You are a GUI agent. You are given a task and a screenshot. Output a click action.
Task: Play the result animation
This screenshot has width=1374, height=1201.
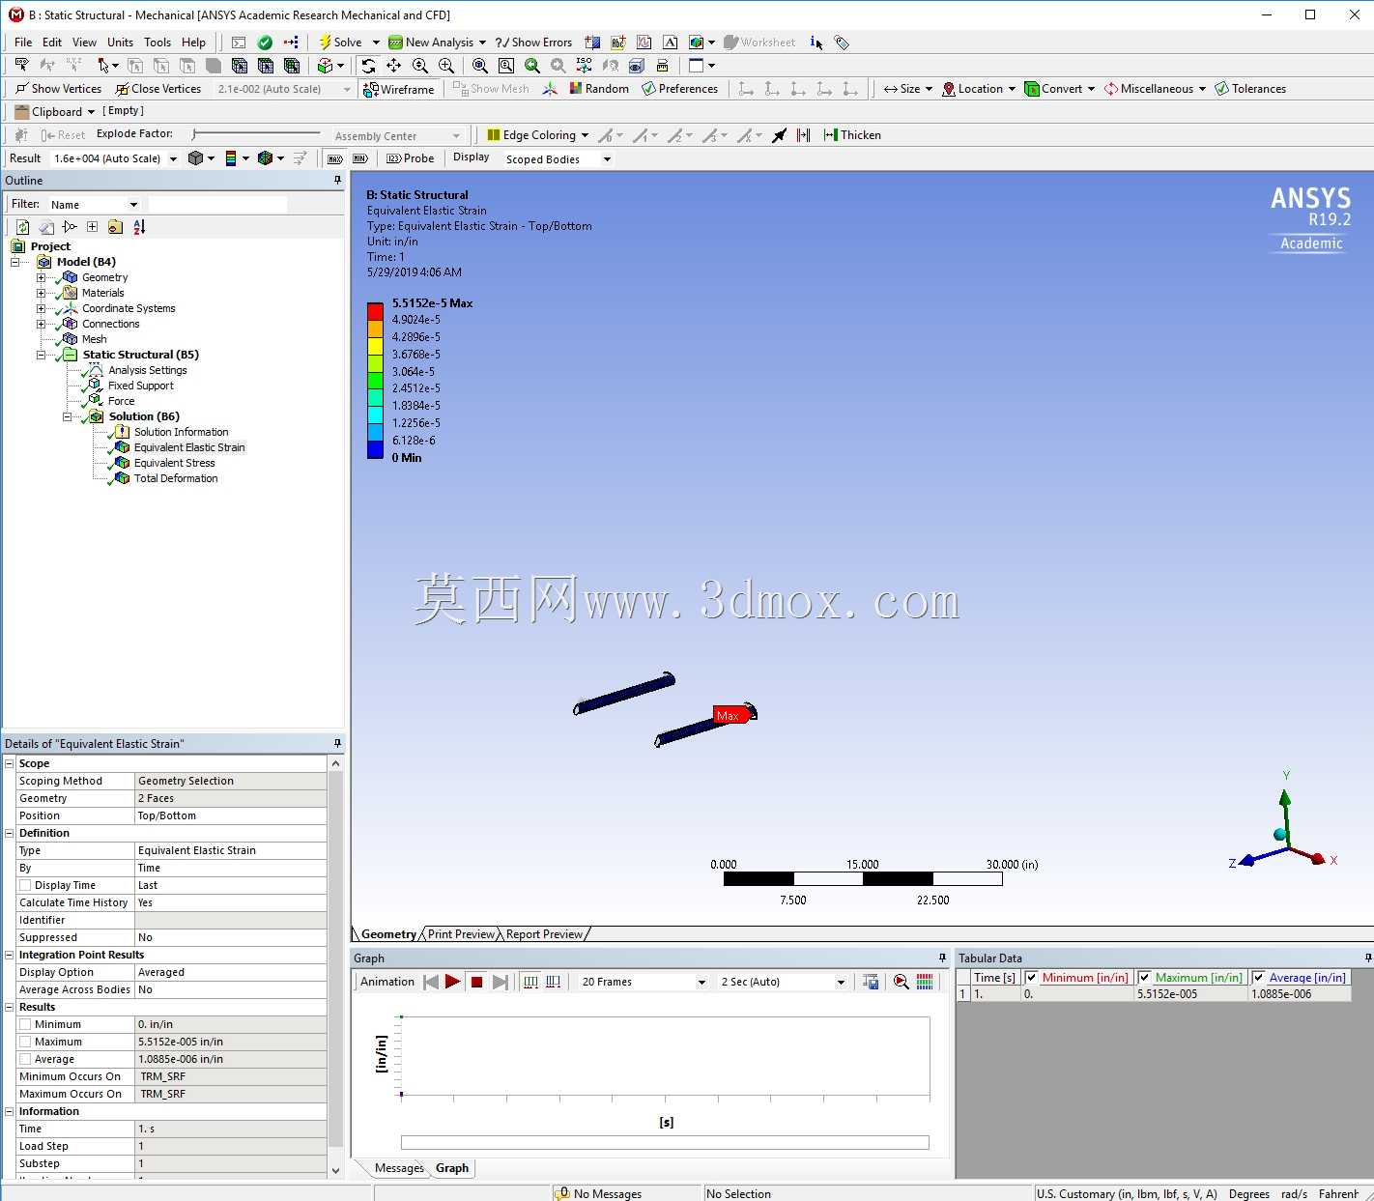452,982
